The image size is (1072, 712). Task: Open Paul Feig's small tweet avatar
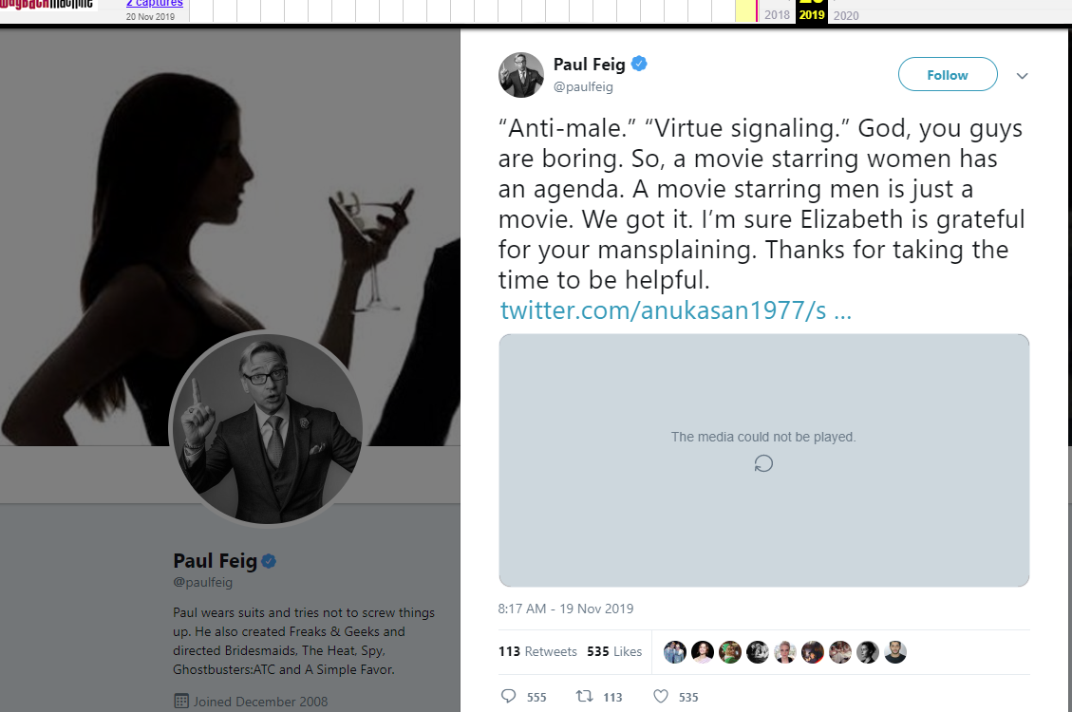click(521, 75)
